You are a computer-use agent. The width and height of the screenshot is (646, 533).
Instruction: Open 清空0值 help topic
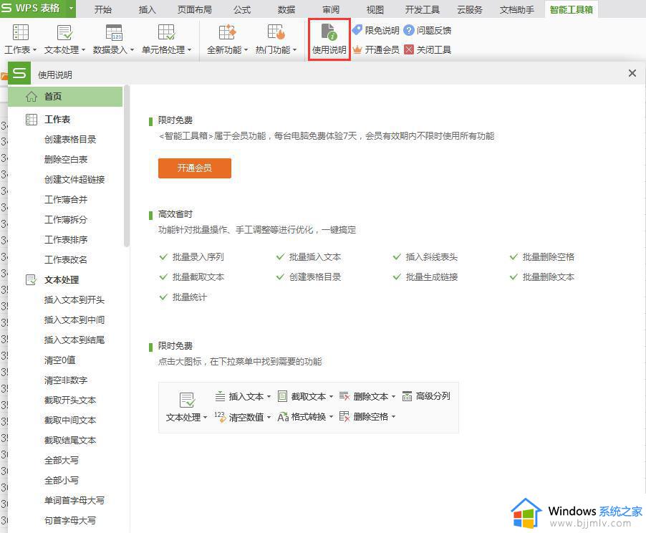tap(59, 360)
